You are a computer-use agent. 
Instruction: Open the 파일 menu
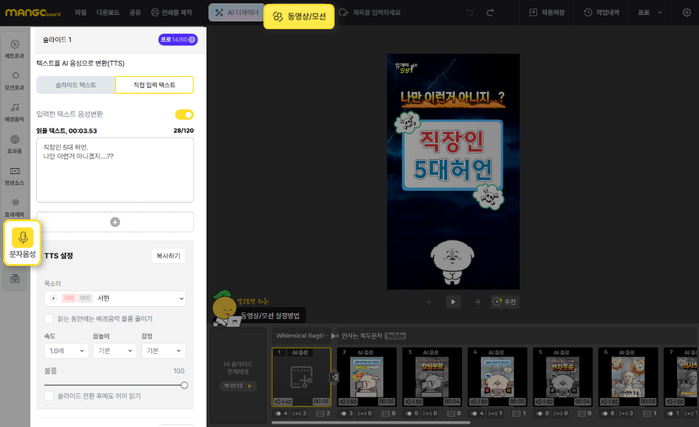[x=80, y=12]
